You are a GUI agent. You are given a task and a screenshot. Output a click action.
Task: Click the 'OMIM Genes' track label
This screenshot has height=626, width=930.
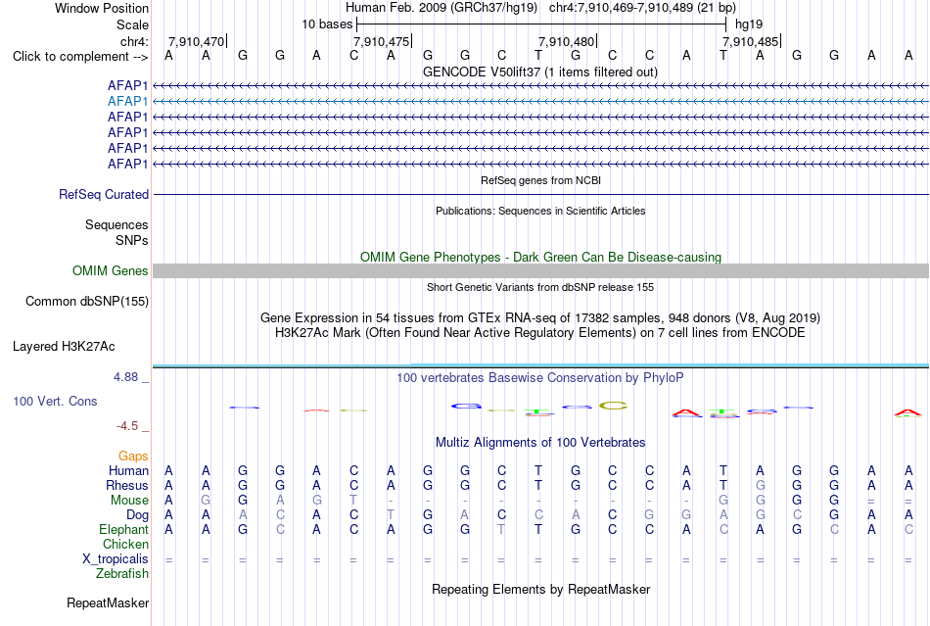click(110, 271)
